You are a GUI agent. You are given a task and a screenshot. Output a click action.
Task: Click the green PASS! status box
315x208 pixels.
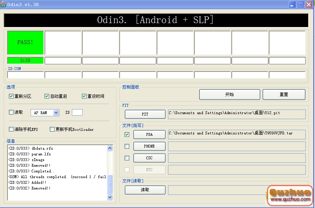(x=26, y=42)
